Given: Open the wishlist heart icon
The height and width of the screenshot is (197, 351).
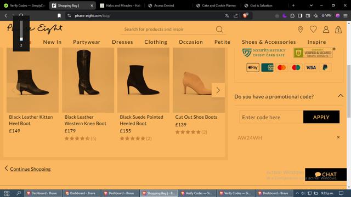Looking at the screenshot, I should tap(313, 29).
